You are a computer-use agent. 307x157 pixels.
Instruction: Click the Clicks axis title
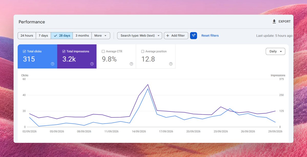tap(25, 75)
